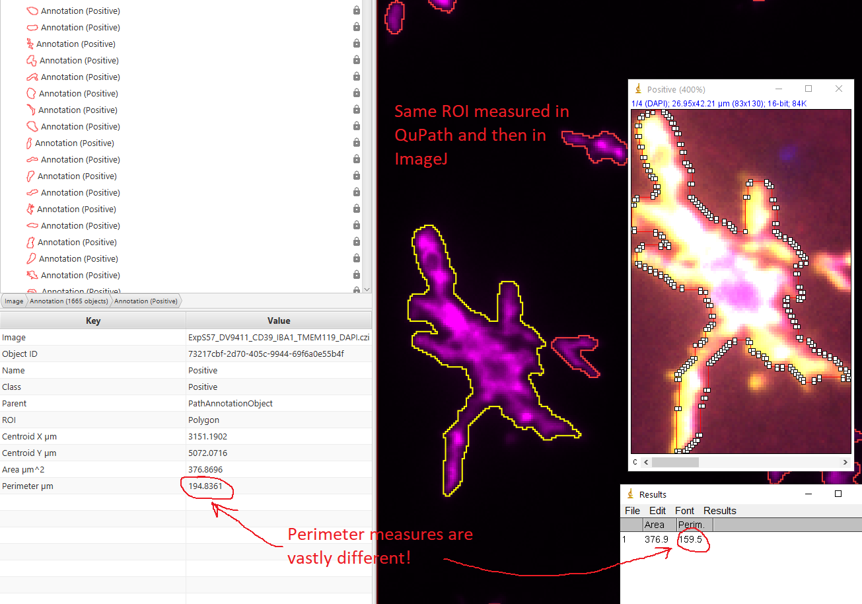Click the heart-shaped annotation icon of the top Annotation (Positive)
This screenshot has height=604, width=862.
click(x=30, y=10)
